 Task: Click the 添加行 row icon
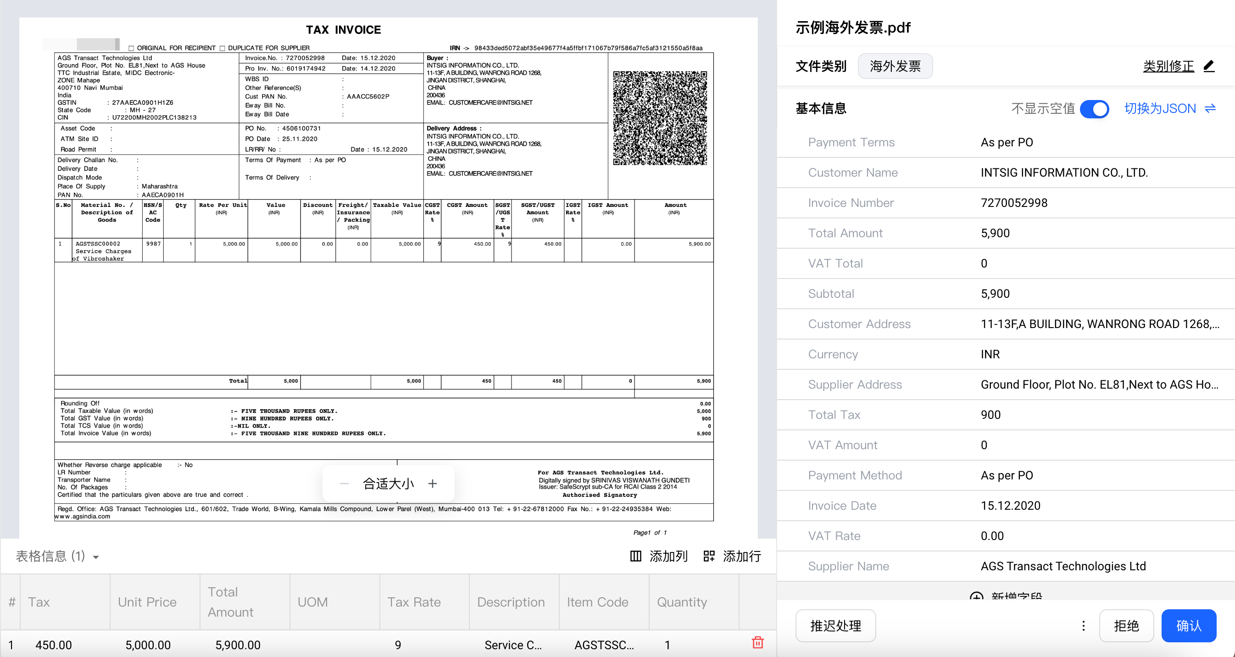[x=709, y=556]
